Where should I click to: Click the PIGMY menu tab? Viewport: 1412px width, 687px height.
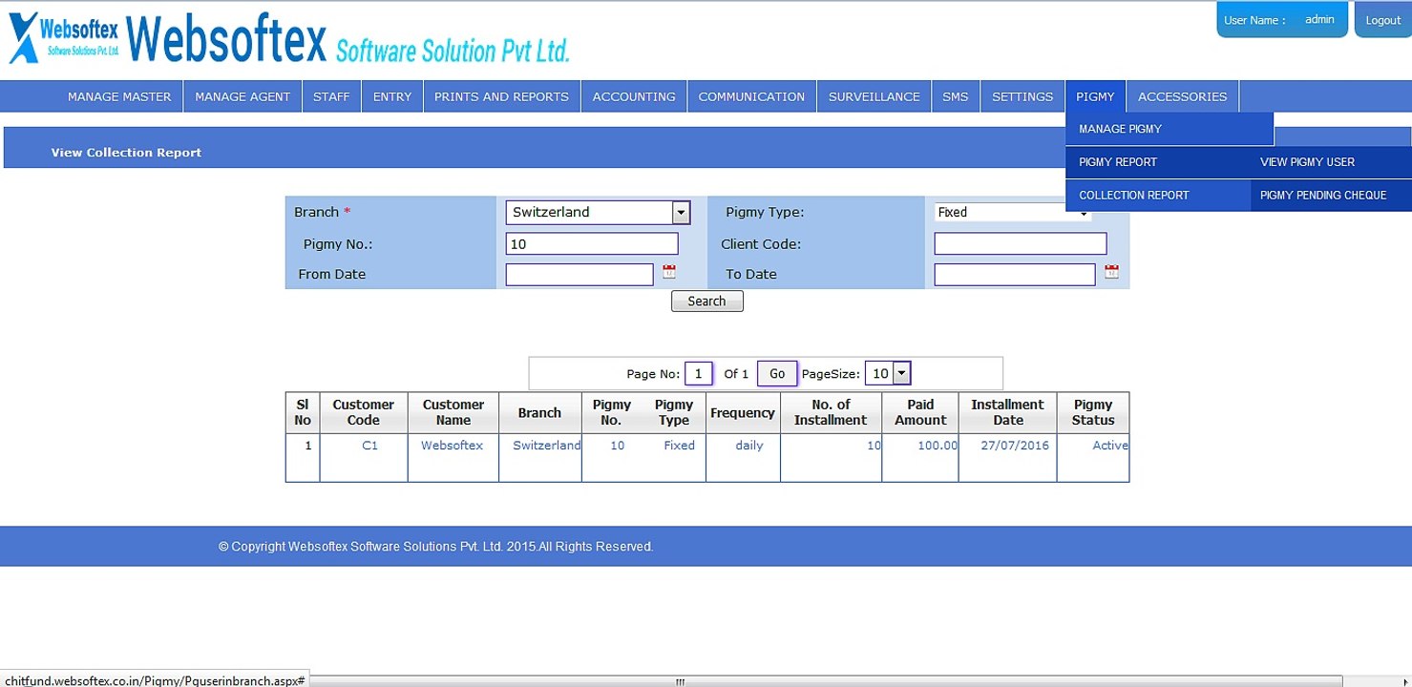pyautogui.click(x=1095, y=96)
